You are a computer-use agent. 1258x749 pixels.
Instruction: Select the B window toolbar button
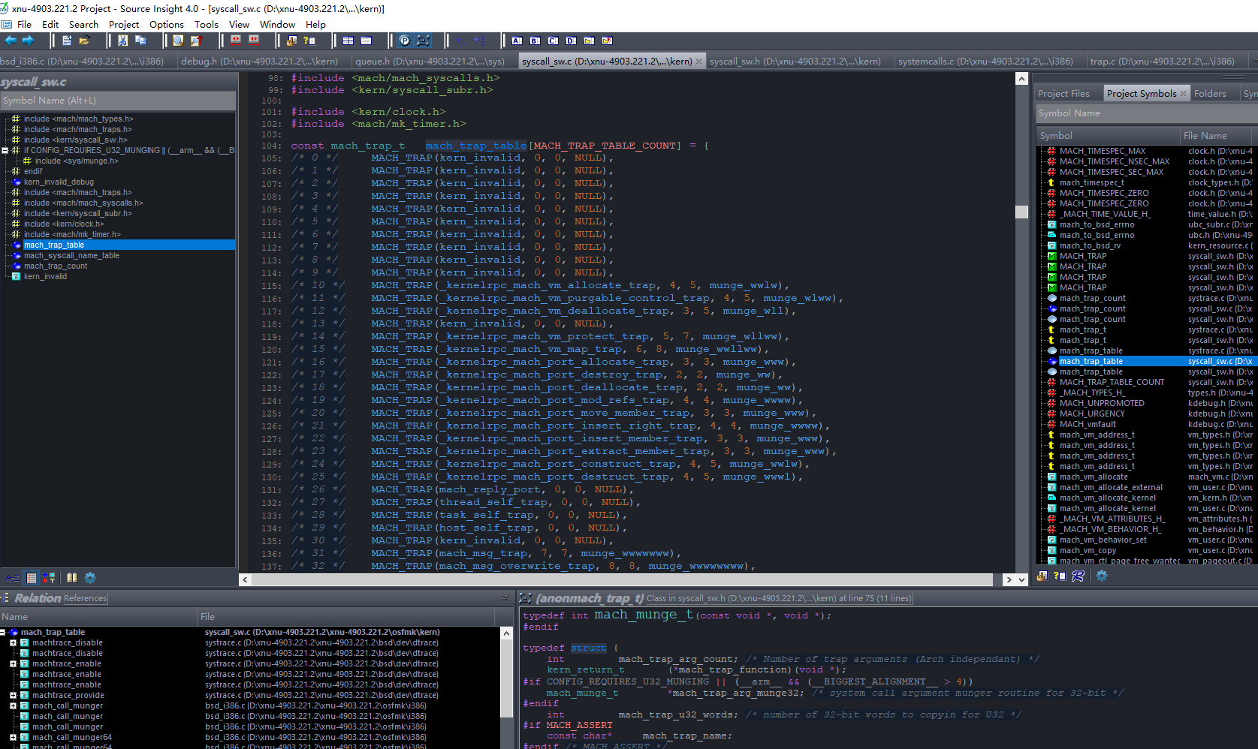coord(535,41)
